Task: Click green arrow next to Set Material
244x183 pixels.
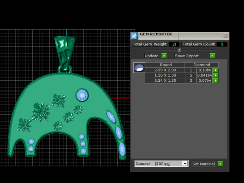Action: [220, 164]
